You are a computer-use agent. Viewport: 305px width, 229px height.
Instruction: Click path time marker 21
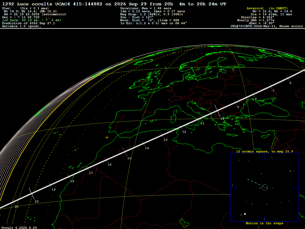[17, 207]
